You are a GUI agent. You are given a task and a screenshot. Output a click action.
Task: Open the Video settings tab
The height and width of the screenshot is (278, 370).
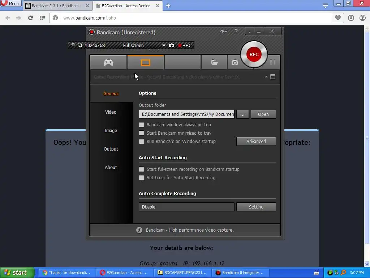point(111,112)
